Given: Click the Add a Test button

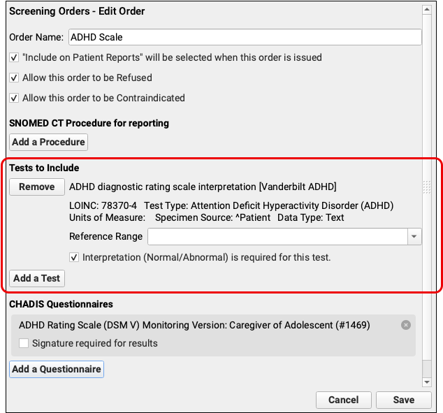Looking at the screenshot, I should (x=37, y=278).
